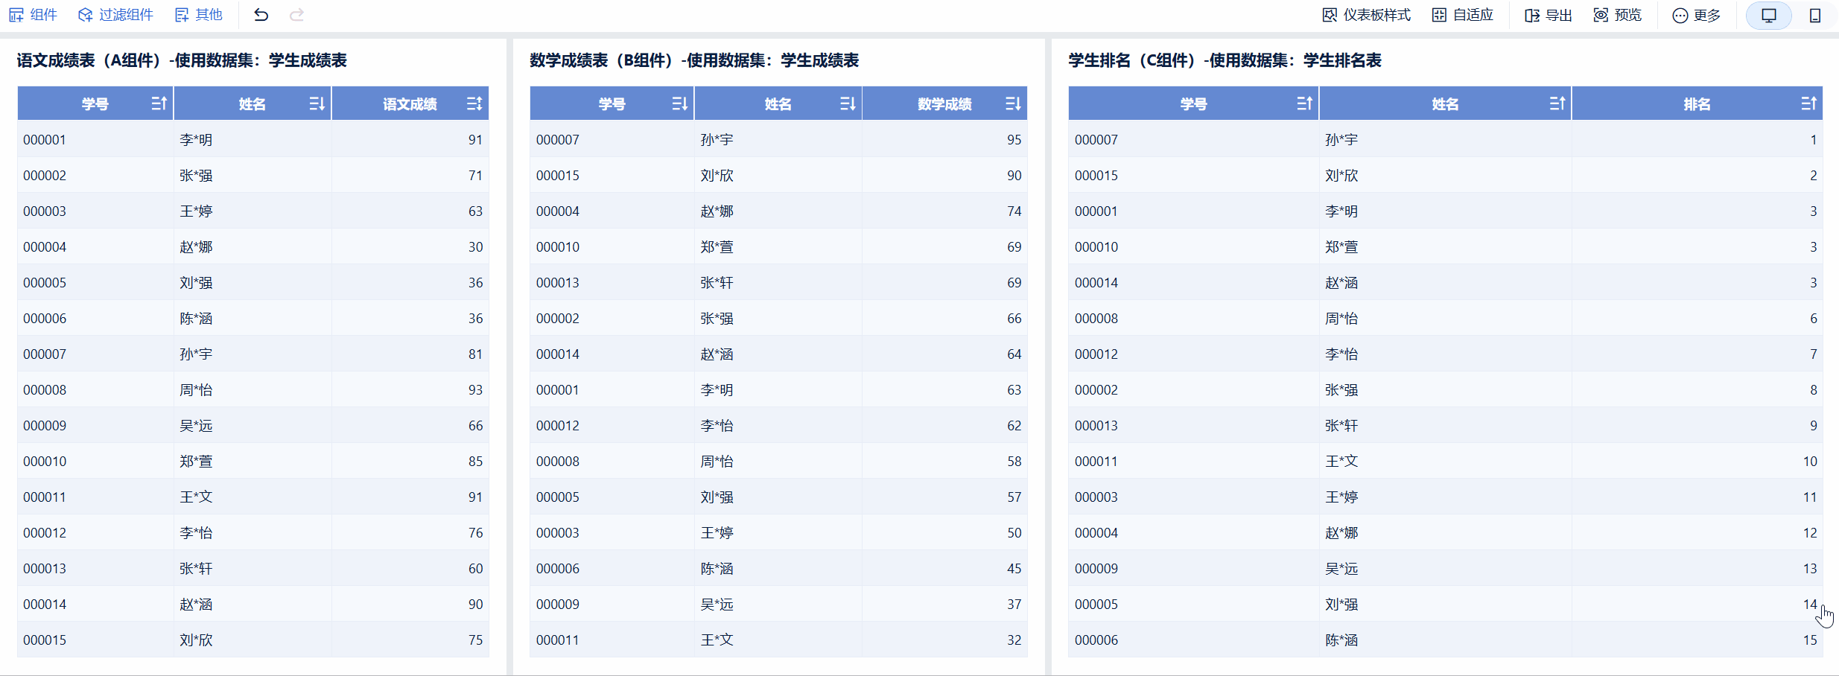
Task: Sort 学号 column in 数学成绩表
Action: pyautogui.click(x=679, y=103)
